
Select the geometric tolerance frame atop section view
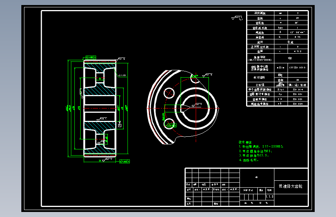[x=91, y=58]
